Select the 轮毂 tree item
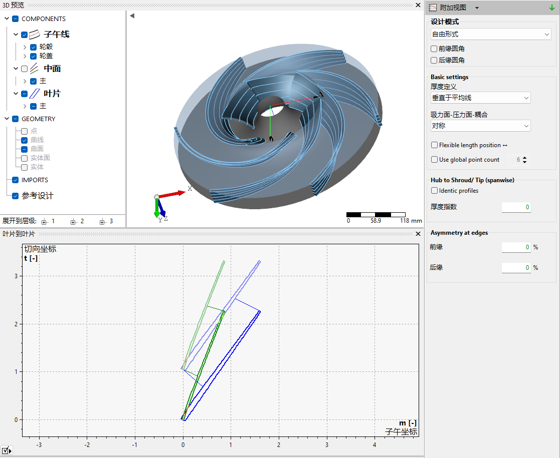This screenshot has height=458, width=560. tap(46, 47)
